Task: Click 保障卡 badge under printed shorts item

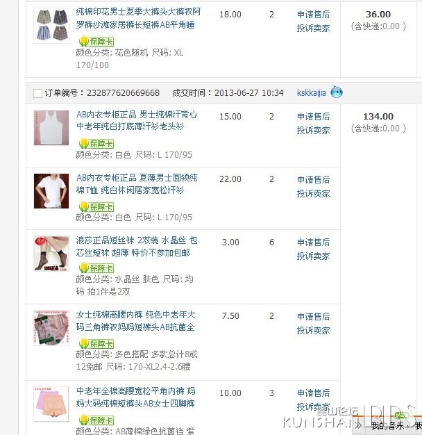Action: coord(96,41)
